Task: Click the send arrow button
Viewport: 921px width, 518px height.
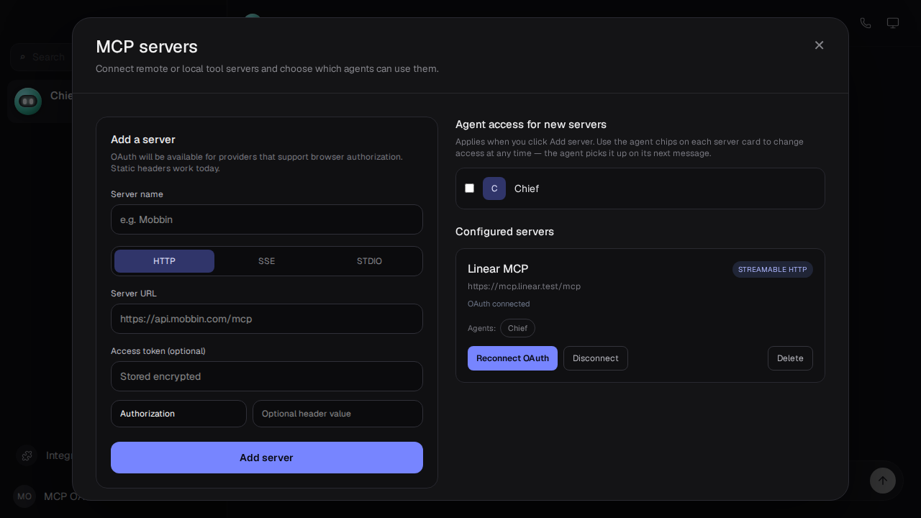Action: tap(883, 481)
